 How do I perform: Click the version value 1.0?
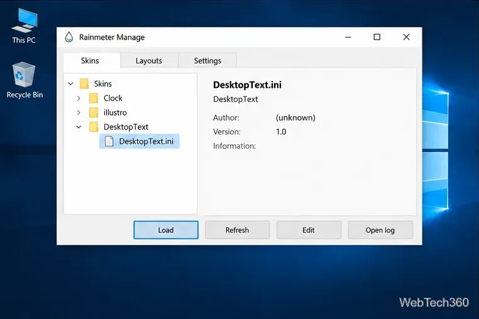pos(281,132)
